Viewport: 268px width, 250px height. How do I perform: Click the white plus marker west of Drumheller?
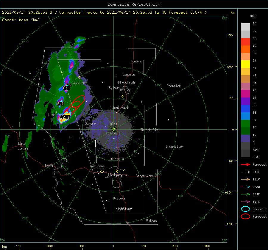168,120
